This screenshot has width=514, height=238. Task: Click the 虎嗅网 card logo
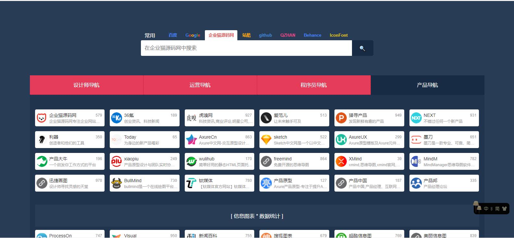click(191, 118)
